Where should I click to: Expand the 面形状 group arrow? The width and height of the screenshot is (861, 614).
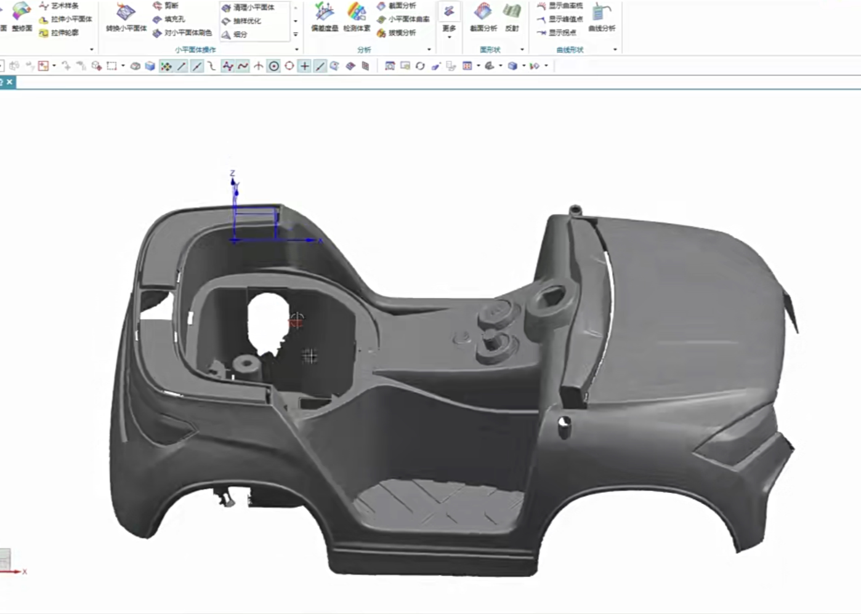tap(522, 50)
